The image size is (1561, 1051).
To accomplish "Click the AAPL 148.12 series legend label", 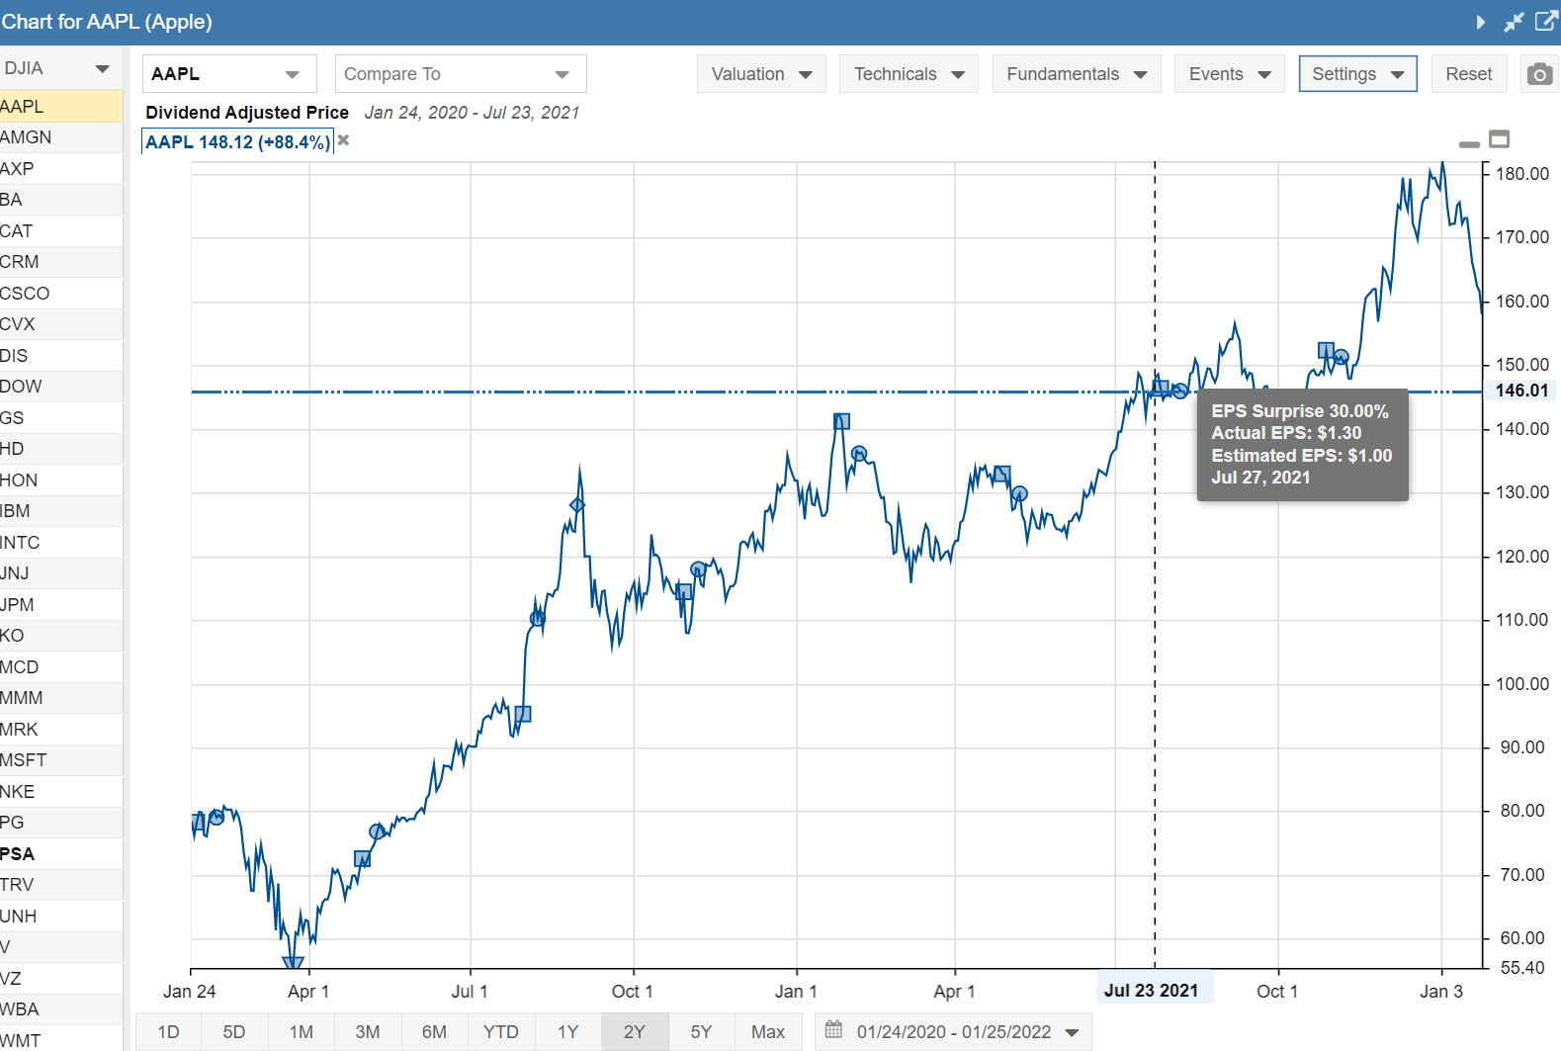I will pyautogui.click(x=237, y=142).
